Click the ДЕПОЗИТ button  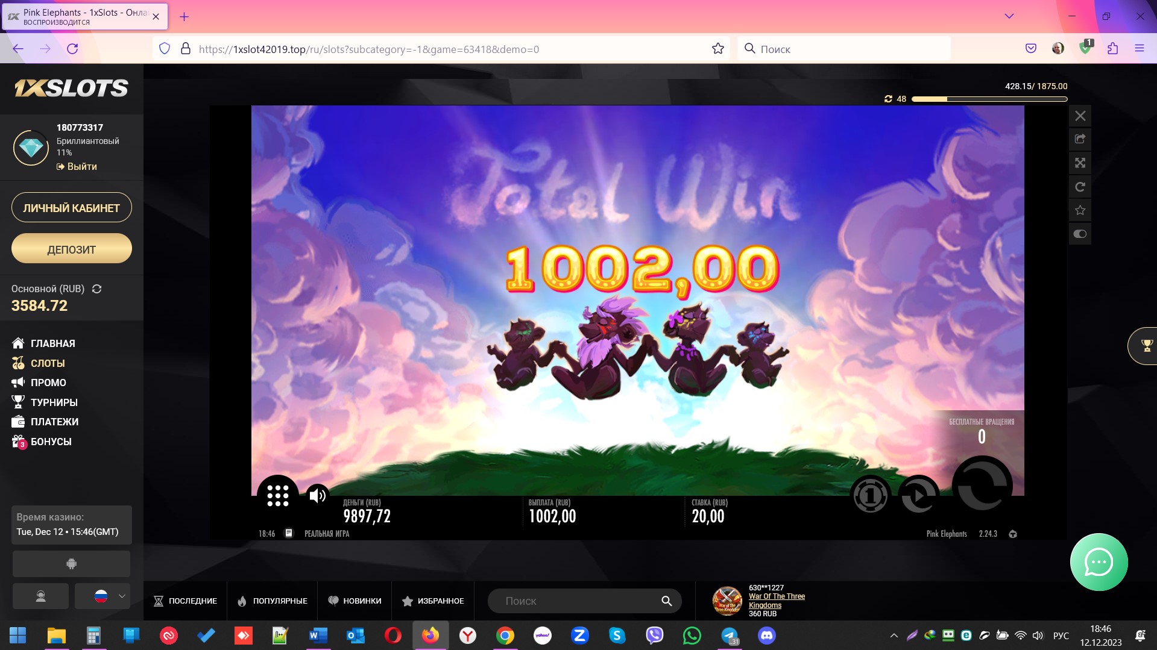(72, 249)
